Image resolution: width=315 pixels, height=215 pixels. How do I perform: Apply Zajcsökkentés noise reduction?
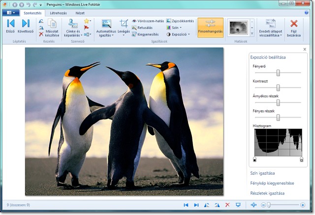[x=180, y=21]
